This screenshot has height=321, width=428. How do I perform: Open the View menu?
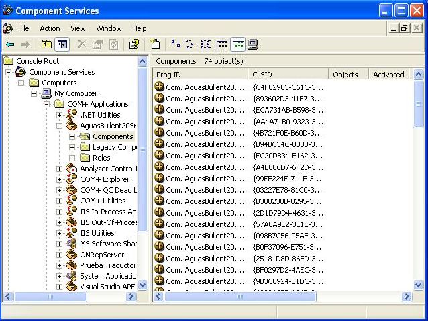[78, 28]
